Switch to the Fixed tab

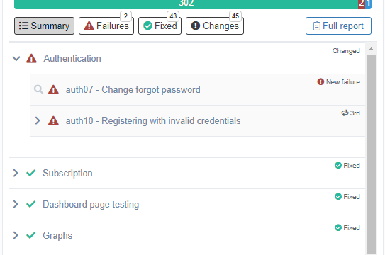160,25
